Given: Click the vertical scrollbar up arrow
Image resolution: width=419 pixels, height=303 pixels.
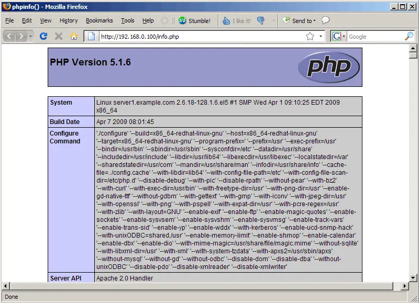Looking at the screenshot, I should [x=413, y=48].
